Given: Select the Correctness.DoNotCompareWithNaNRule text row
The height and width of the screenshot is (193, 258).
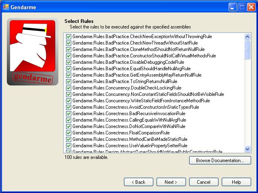Looking at the screenshot, I should tap(129, 126).
